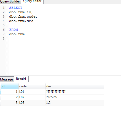This screenshot has height=114, width=121.
Task: Select the SELECT keyword on line 1
Action: click(x=16, y=8)
